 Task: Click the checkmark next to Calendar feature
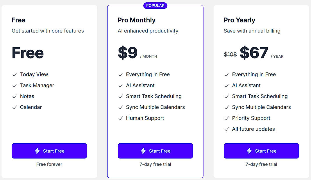(15, 107)
